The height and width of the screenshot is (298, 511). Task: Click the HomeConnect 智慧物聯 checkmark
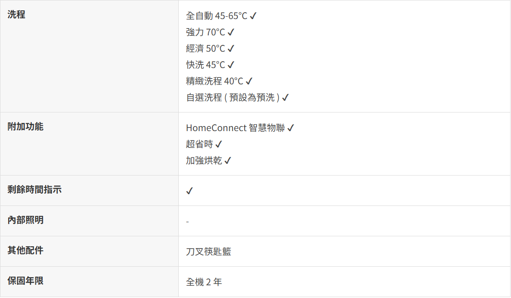[290, 128]
